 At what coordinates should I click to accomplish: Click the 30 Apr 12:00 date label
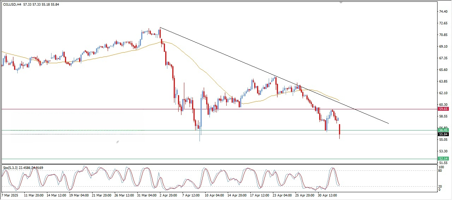[x=327, y=195]
